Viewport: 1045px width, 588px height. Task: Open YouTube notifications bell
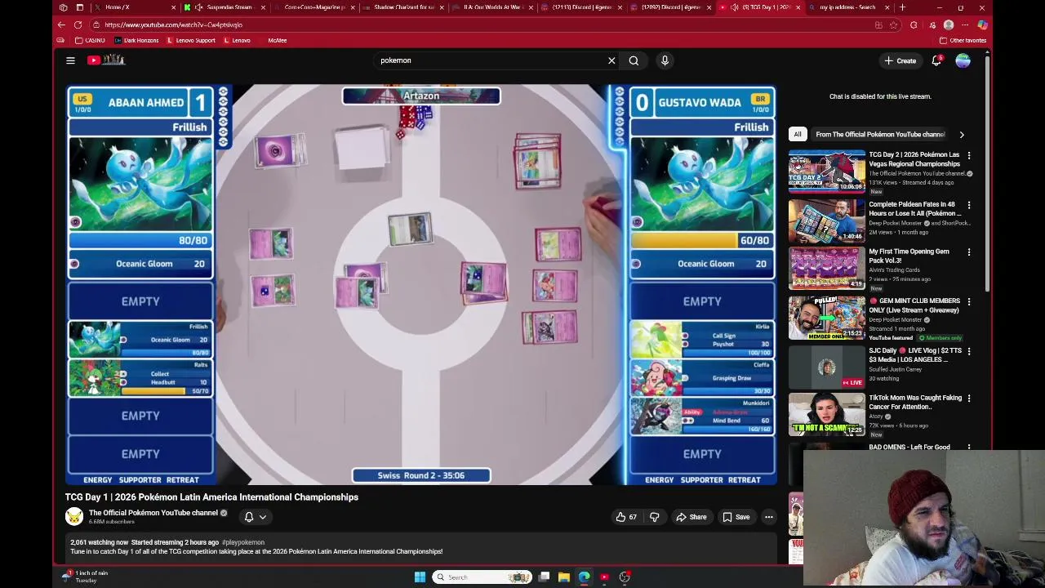pyautogui.click(x=936, y=60)
